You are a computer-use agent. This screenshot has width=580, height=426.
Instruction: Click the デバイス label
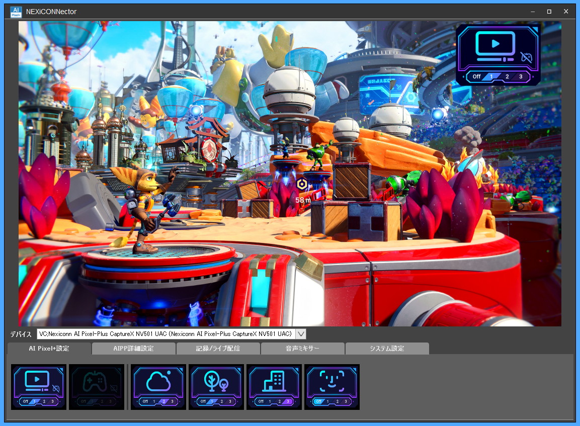pos(21,334)
